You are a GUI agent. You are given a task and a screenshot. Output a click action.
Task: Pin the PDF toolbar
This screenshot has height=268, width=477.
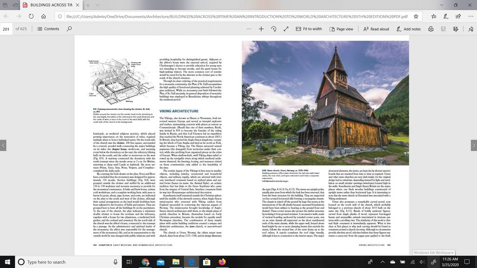[x=470, y=29]
